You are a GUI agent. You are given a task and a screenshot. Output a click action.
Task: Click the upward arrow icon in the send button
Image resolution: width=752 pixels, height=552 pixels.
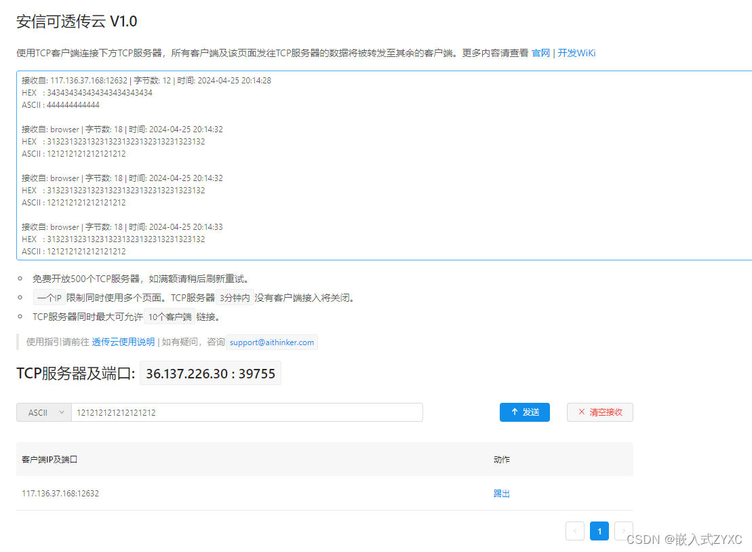click(x=514, y=412)
